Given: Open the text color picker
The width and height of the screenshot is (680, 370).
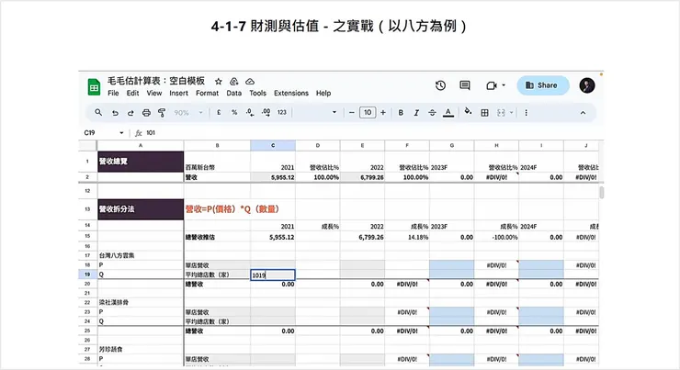Looking at the screenshot, I should tap(448, 113).
